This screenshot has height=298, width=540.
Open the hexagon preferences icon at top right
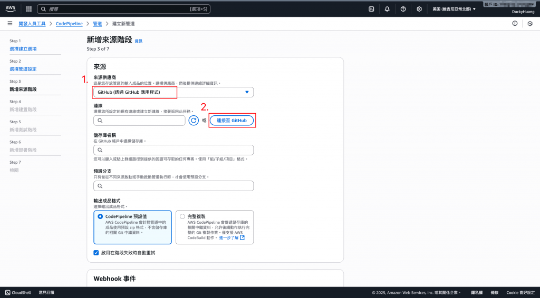point(530,24)
